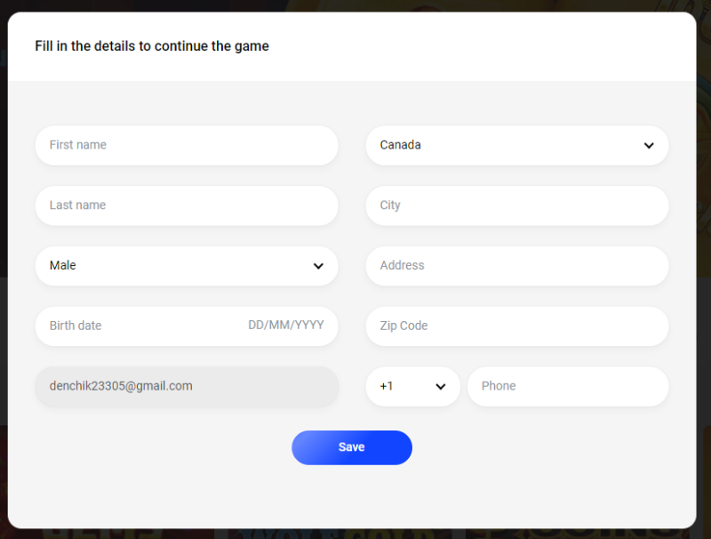The image size is (711, 539).
Task: Open the country selector showing Canada
Action: tap(517, 145)
